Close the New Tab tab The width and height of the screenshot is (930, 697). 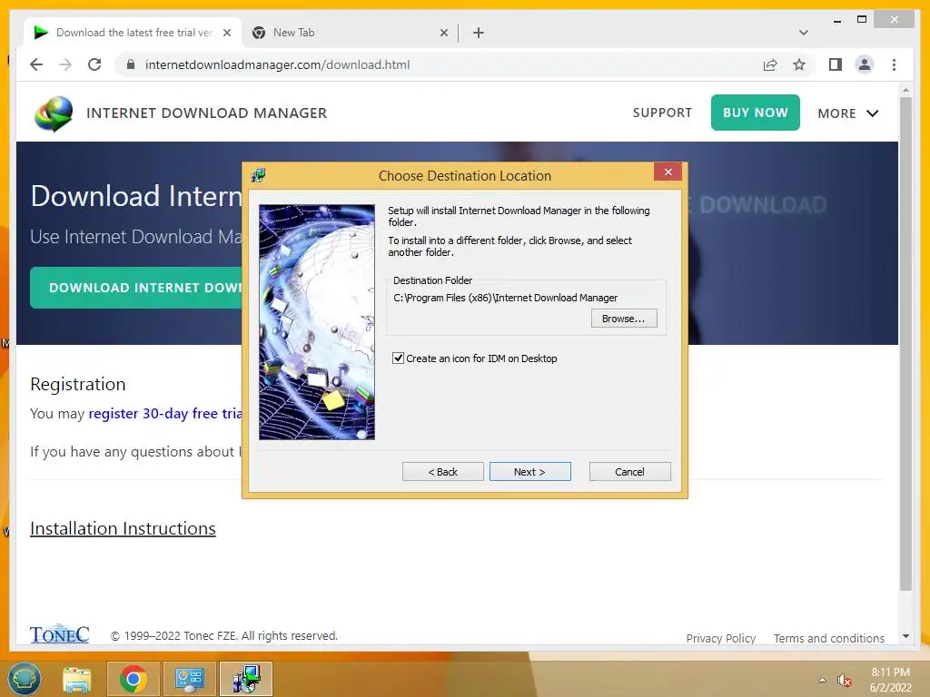point(443,33)
